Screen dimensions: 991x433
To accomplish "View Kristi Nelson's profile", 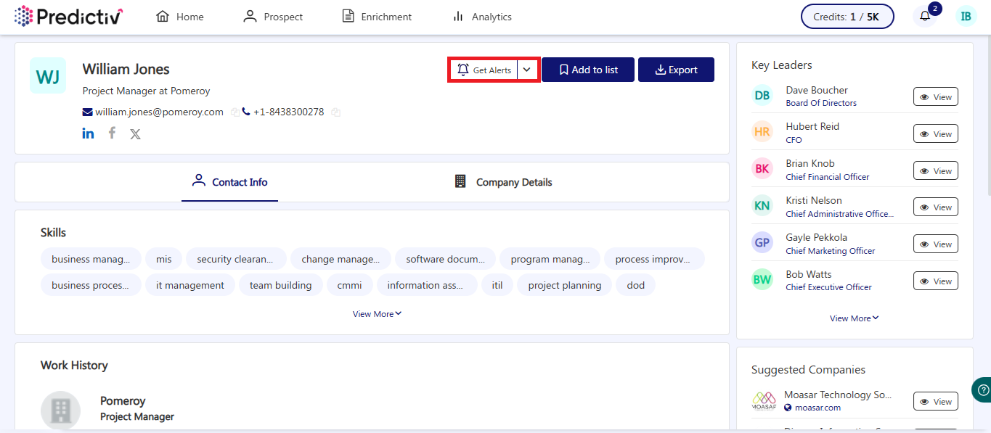I will 935,207.
